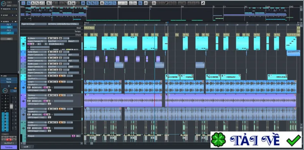The width and height of the screenshot is (304, 150).
Task: Select the pencil draw tool in toolbar
Action: click(37, 3)
